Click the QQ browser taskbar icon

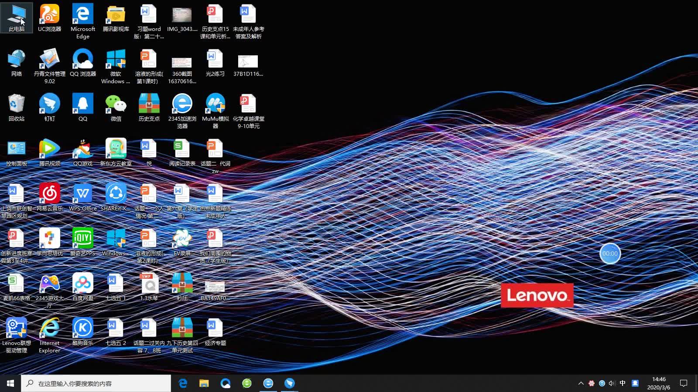(226, 383)
